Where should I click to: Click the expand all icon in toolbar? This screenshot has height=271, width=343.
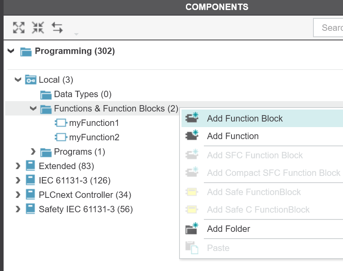[x=19, y=28]
